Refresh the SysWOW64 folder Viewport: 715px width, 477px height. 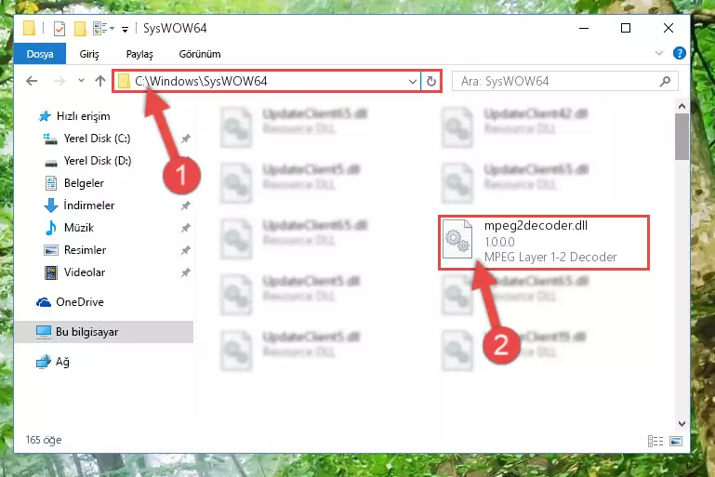[431, 82]
